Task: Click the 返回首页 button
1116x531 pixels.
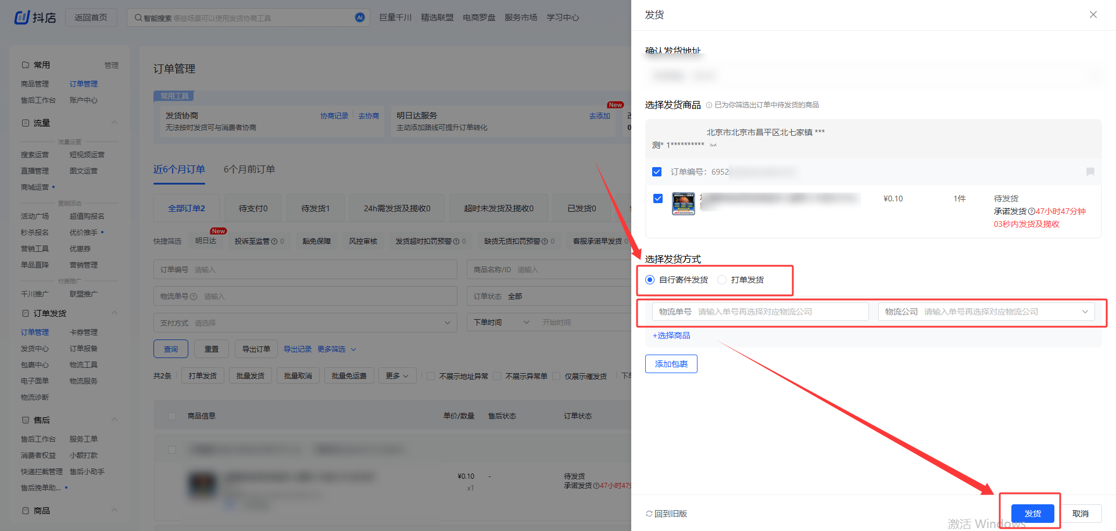Action: (91, 17)
